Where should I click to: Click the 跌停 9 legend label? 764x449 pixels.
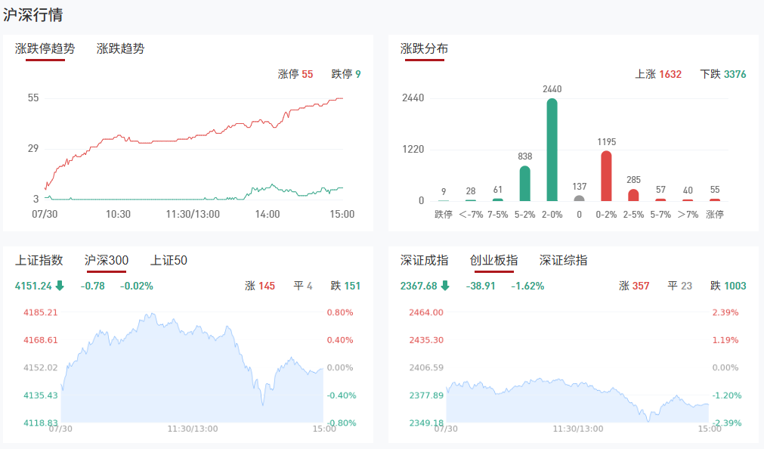point(346,74)
